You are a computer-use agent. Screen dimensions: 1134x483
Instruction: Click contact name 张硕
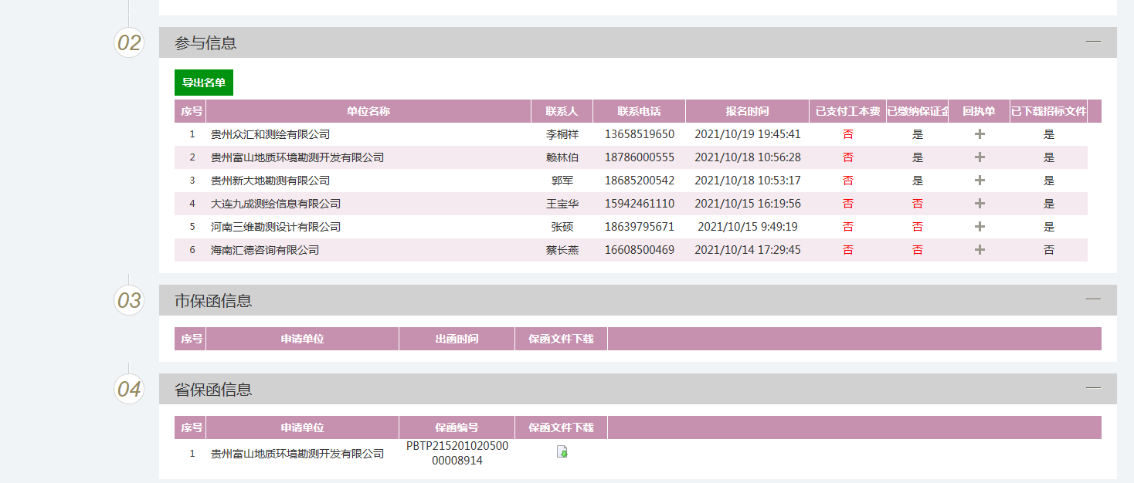(x=562, y=227)
